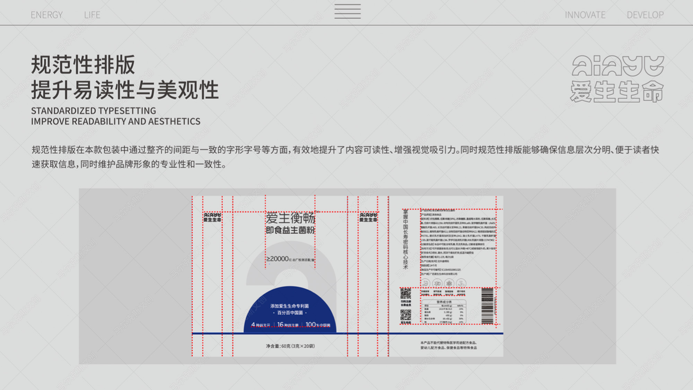The height and width of the screenshot is (390, 693).
Task: Click the outlined 爱生生命 brand wordmark
Action: (x=617, y=92)
